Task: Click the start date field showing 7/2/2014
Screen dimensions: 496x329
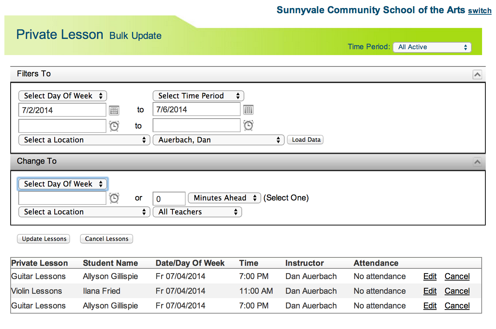Action: [x=62, y=110]
